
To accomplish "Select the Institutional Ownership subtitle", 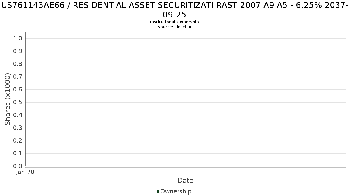I will click(174, 22).
